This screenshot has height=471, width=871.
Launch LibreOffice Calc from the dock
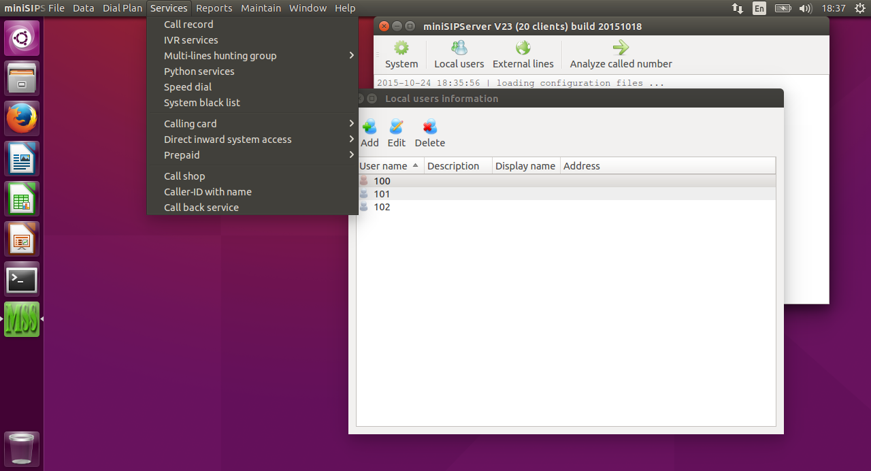(22, 199)
